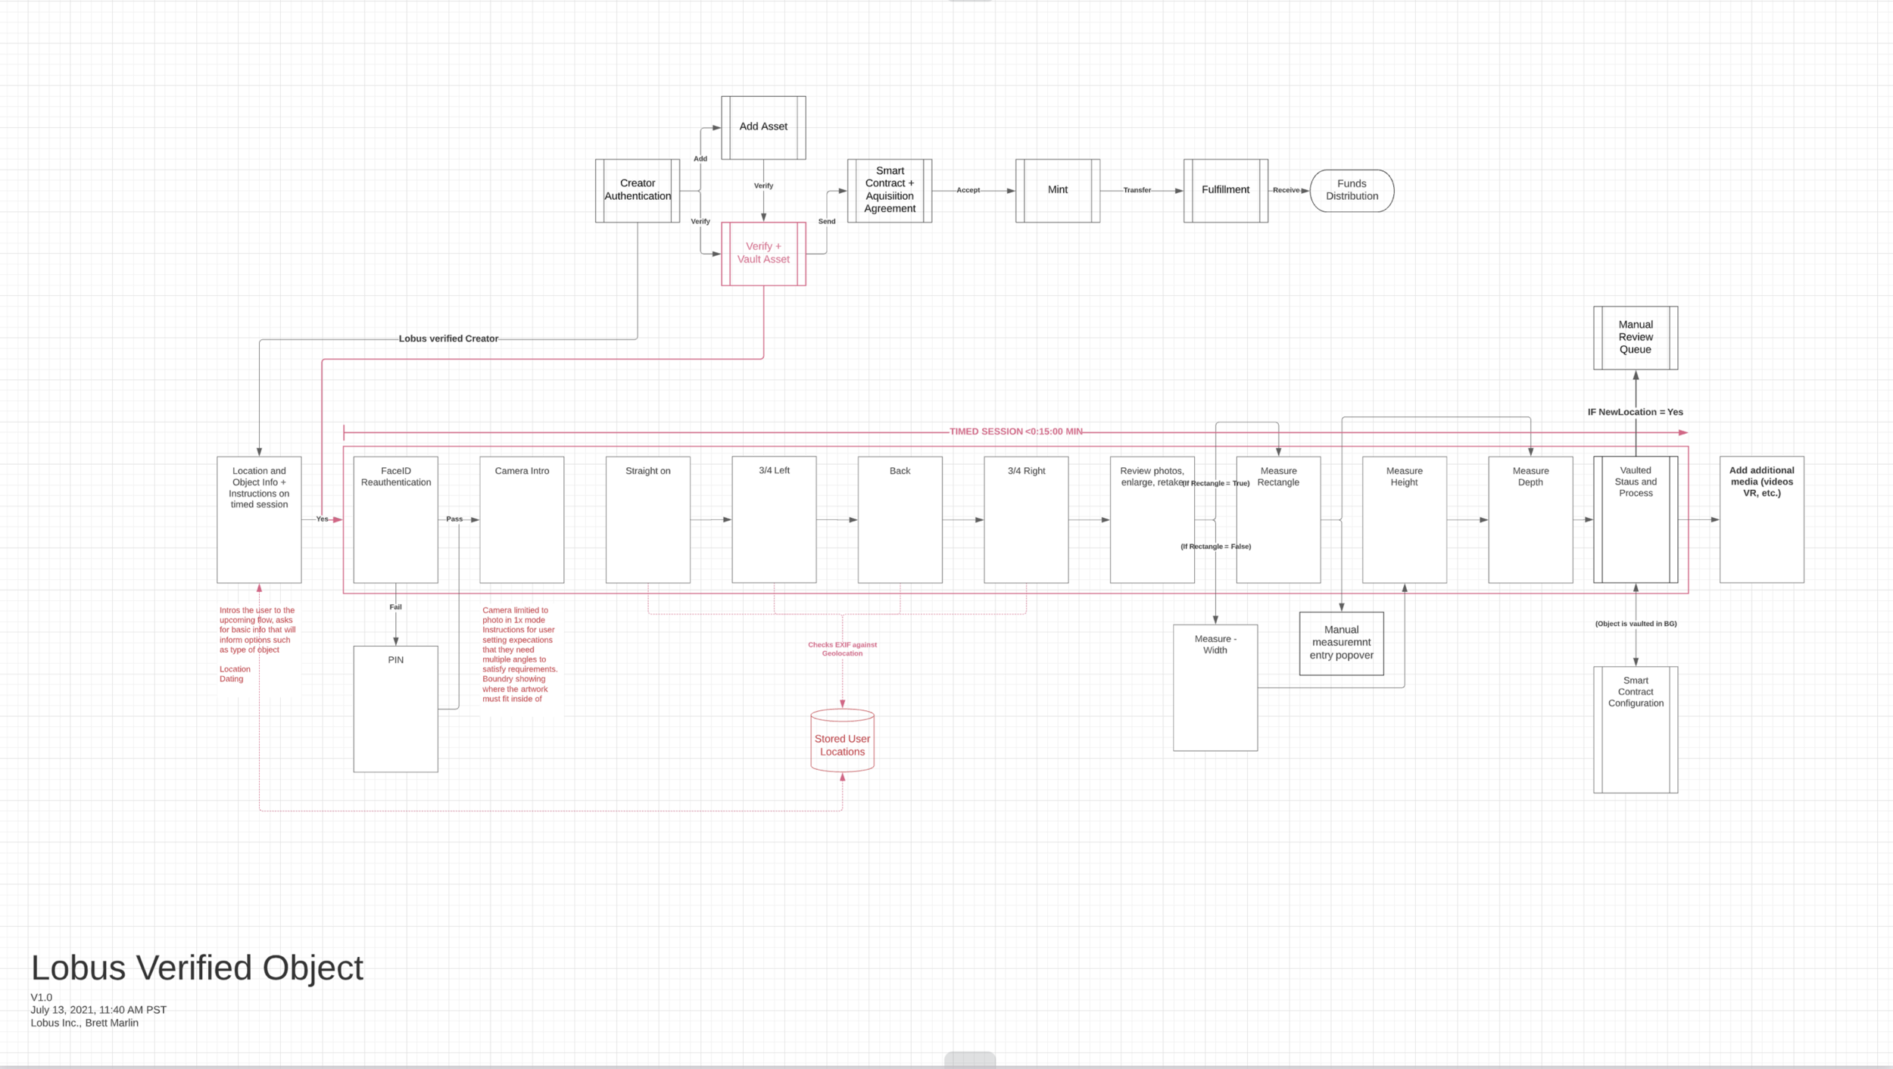Click the Receive connector label

coord(1286,190)
